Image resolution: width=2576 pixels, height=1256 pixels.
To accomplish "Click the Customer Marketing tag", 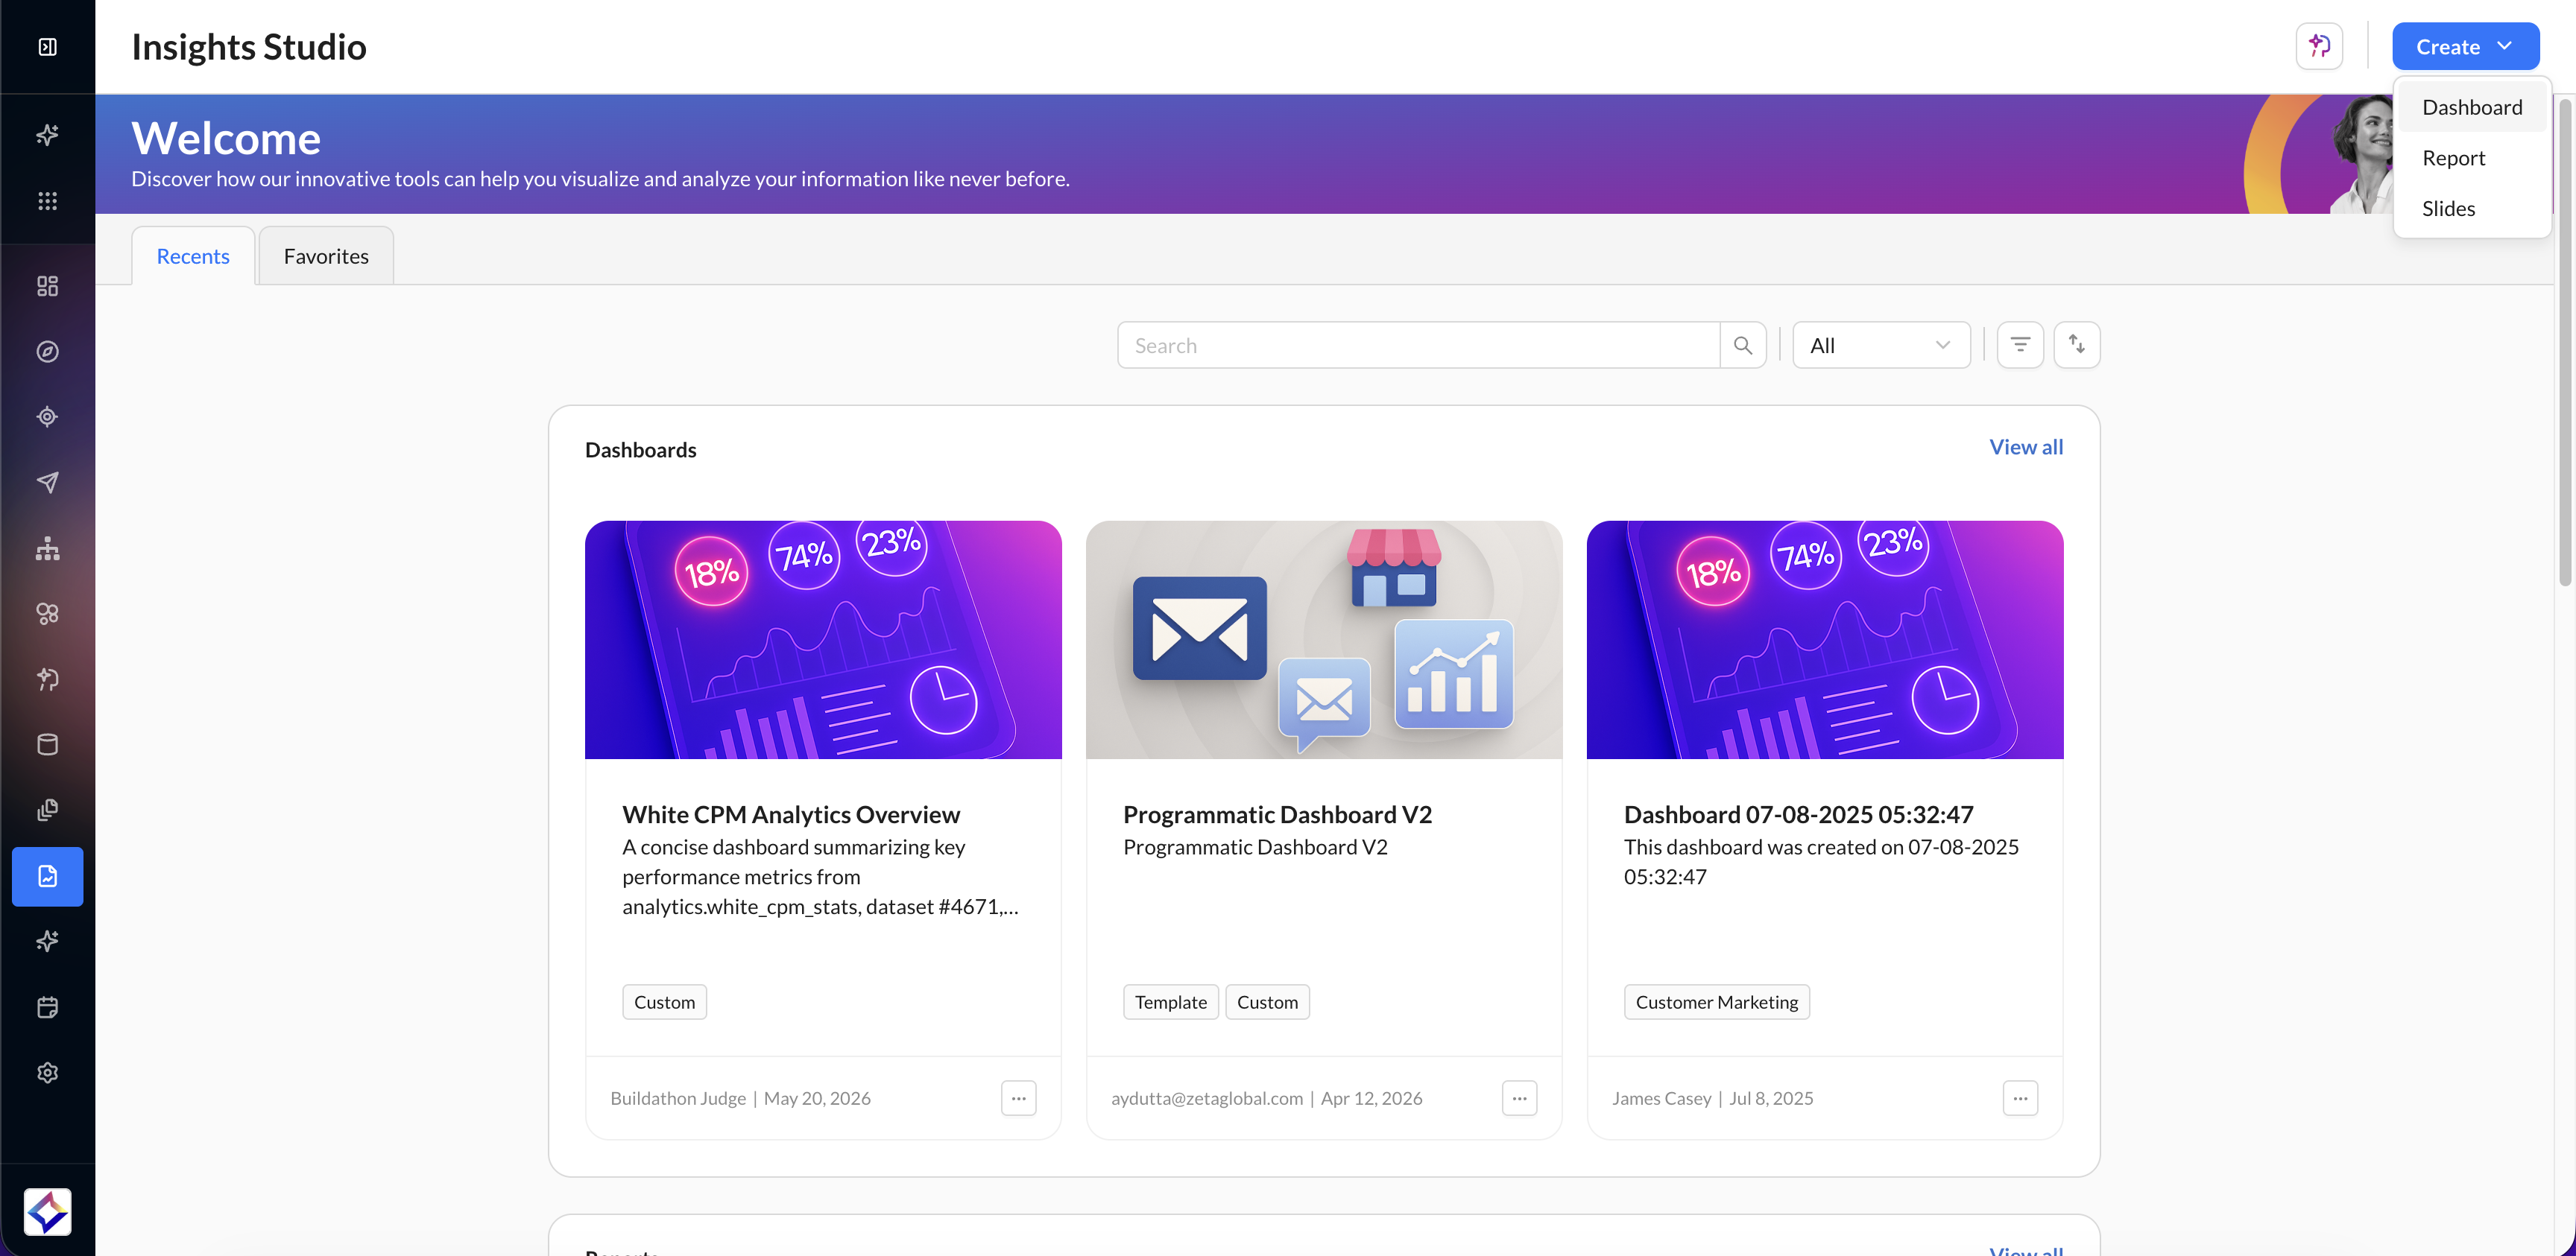I will click(x=1717, y=1002).
